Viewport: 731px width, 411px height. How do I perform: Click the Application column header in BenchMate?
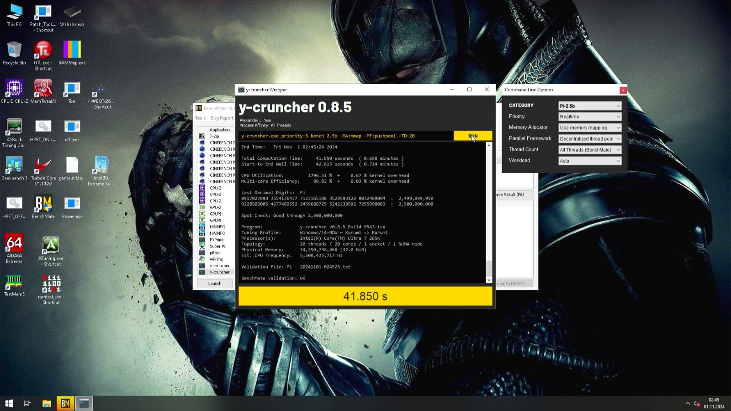219,130
